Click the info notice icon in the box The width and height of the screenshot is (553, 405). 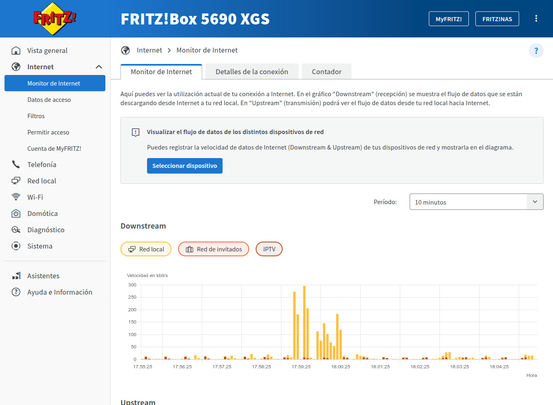click(x=136, y=132)
